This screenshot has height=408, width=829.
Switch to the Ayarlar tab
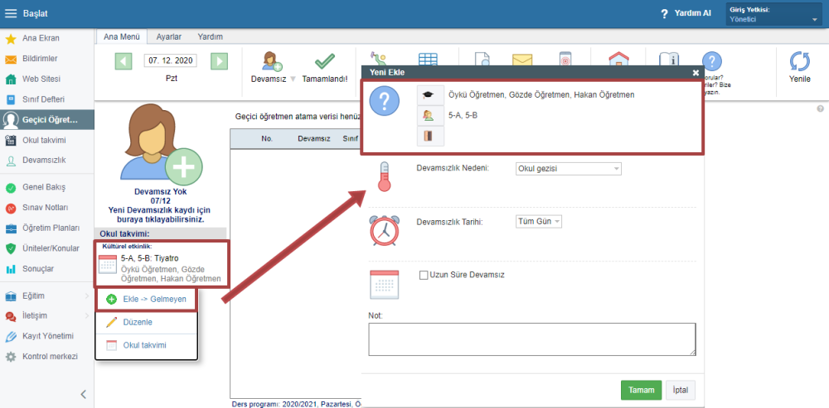click(169, 37)
